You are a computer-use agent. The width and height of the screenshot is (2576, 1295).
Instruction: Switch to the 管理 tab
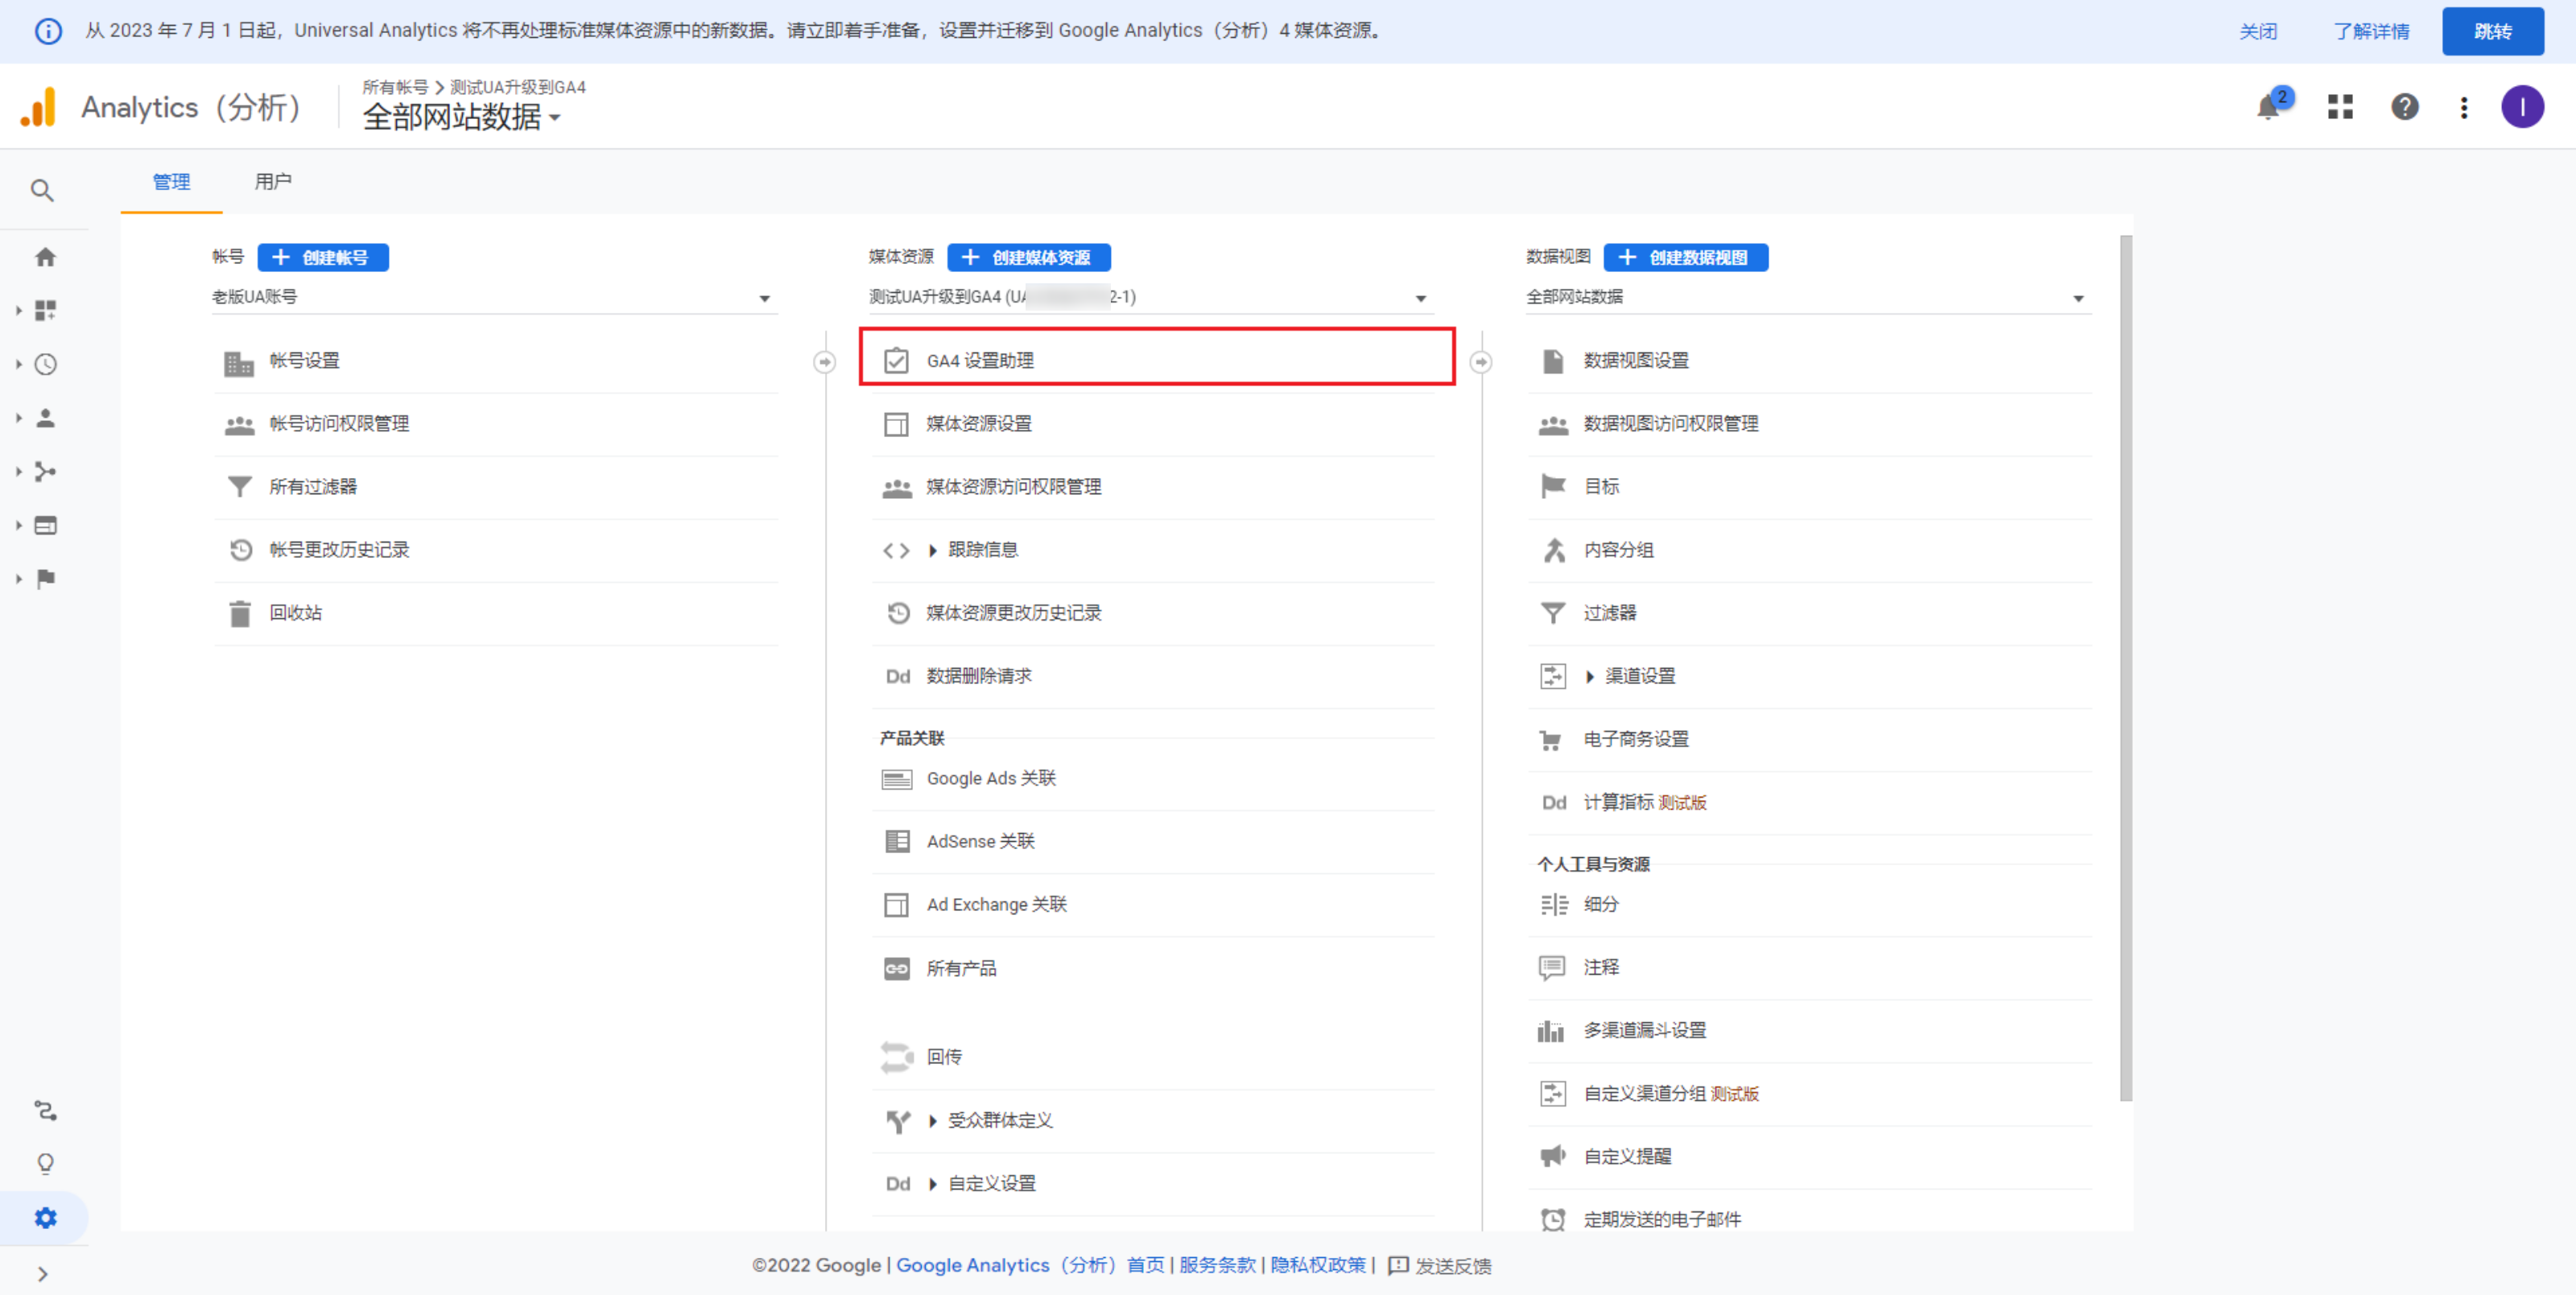pyautogui.click(x=171, y=182)
